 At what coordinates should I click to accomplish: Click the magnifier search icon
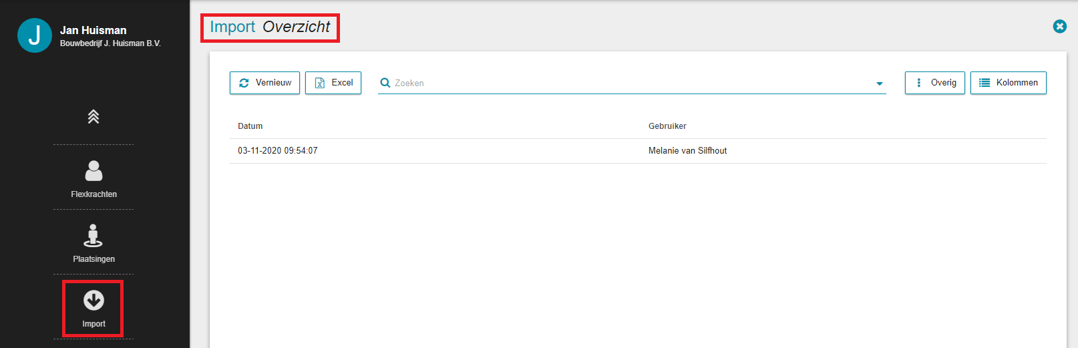(x=385, y=83)
